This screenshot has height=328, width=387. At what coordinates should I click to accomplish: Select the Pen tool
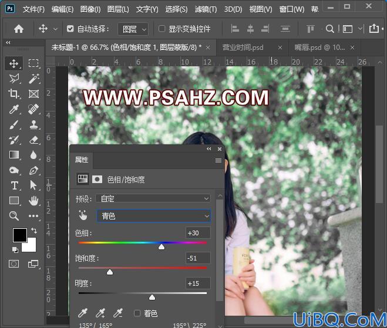tap(33, 170)
